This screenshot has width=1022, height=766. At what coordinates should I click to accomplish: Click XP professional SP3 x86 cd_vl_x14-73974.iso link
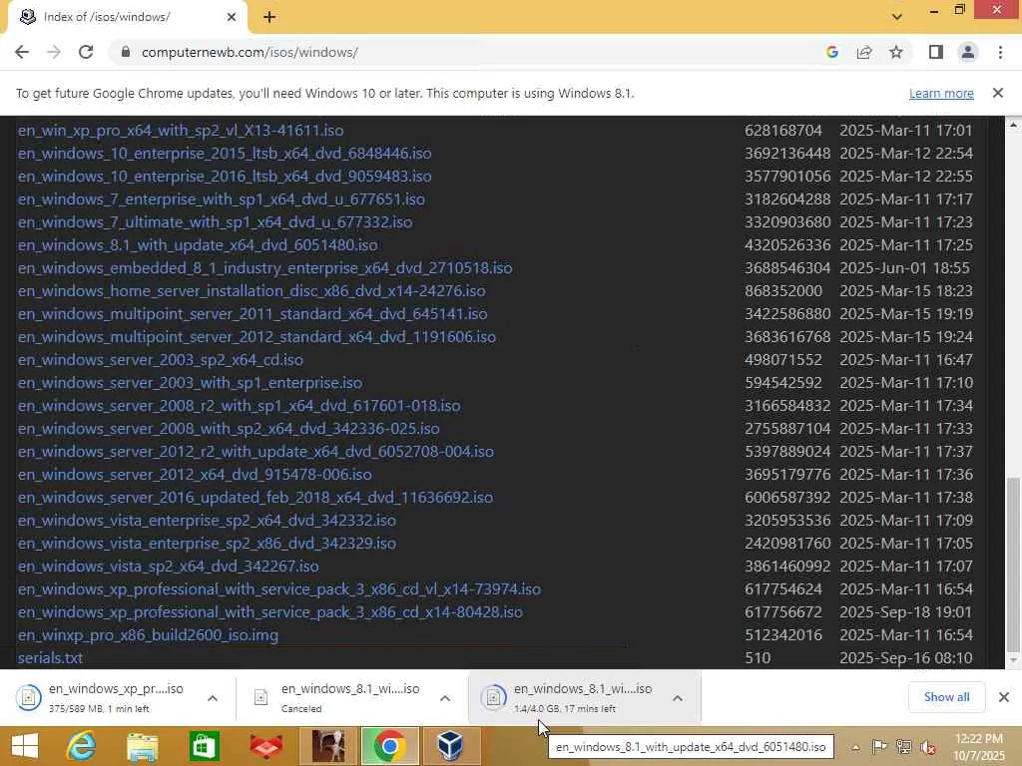pyautogui.click(x=279, y=588)
